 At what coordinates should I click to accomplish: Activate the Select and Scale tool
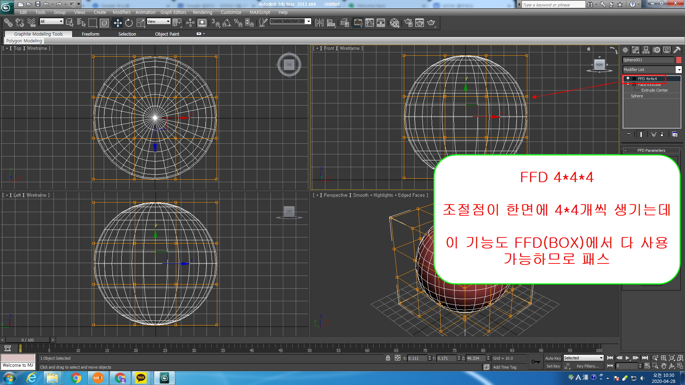(x=141, y=23)
